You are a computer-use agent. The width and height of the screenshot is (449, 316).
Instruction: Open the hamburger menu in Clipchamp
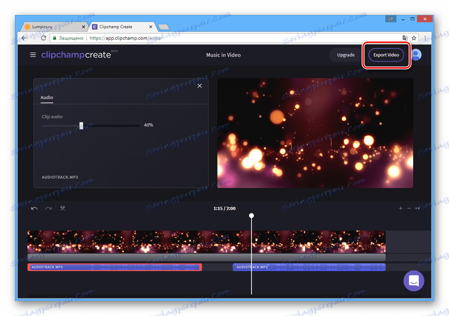pos(33,55)
